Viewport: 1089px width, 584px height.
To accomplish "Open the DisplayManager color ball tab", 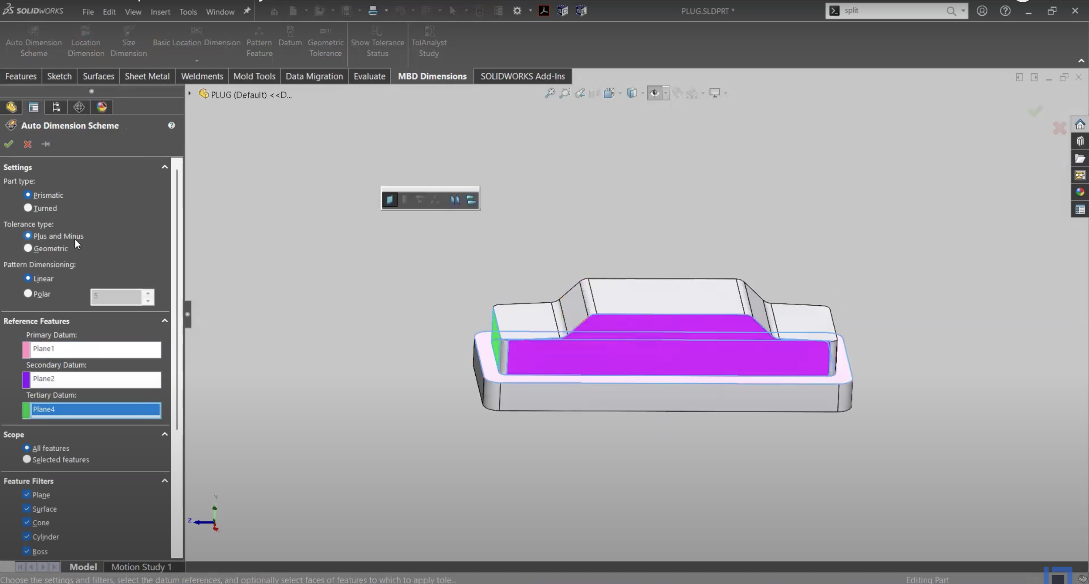I will (x=101, y=107).
